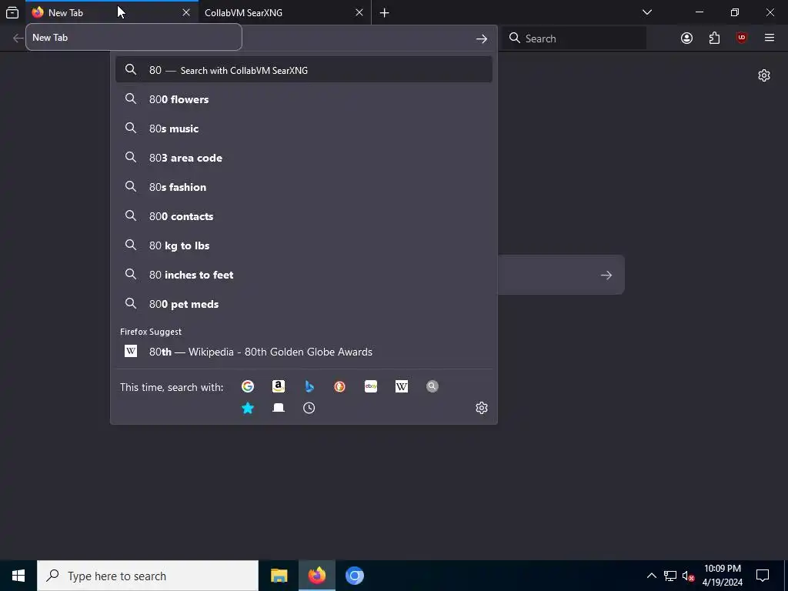Search this time with eBay

click(371, 386)
